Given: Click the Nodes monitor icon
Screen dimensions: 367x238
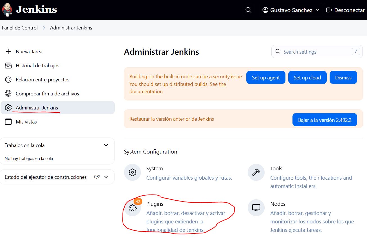Looking at the screenshot, I should [256, 208].
